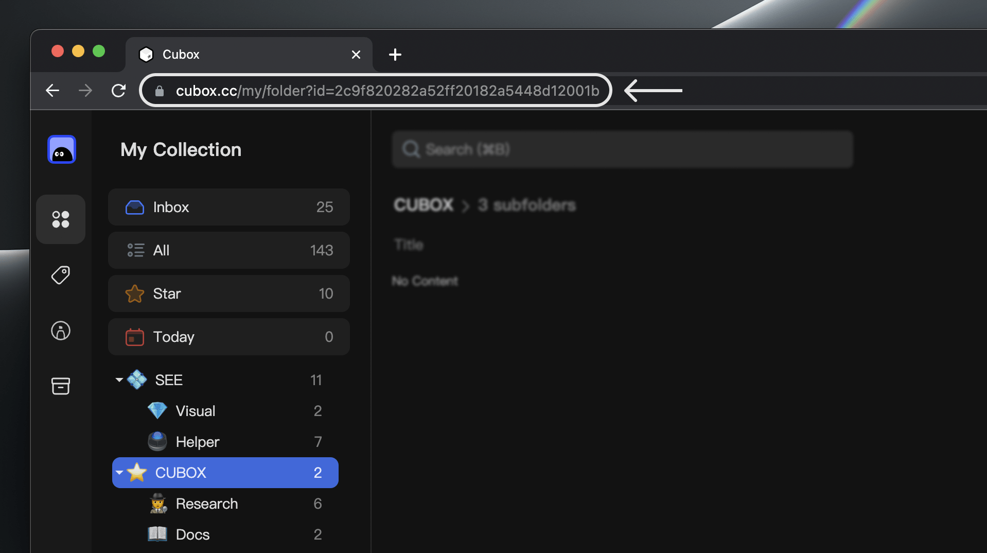This screenshot has width=987, height=553.
Task: Click the blue diamond-pattern icon of SEE folder
Action: (137, 380)
